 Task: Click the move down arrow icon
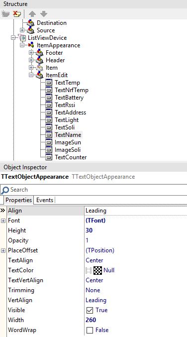click(x=44, y=14)
